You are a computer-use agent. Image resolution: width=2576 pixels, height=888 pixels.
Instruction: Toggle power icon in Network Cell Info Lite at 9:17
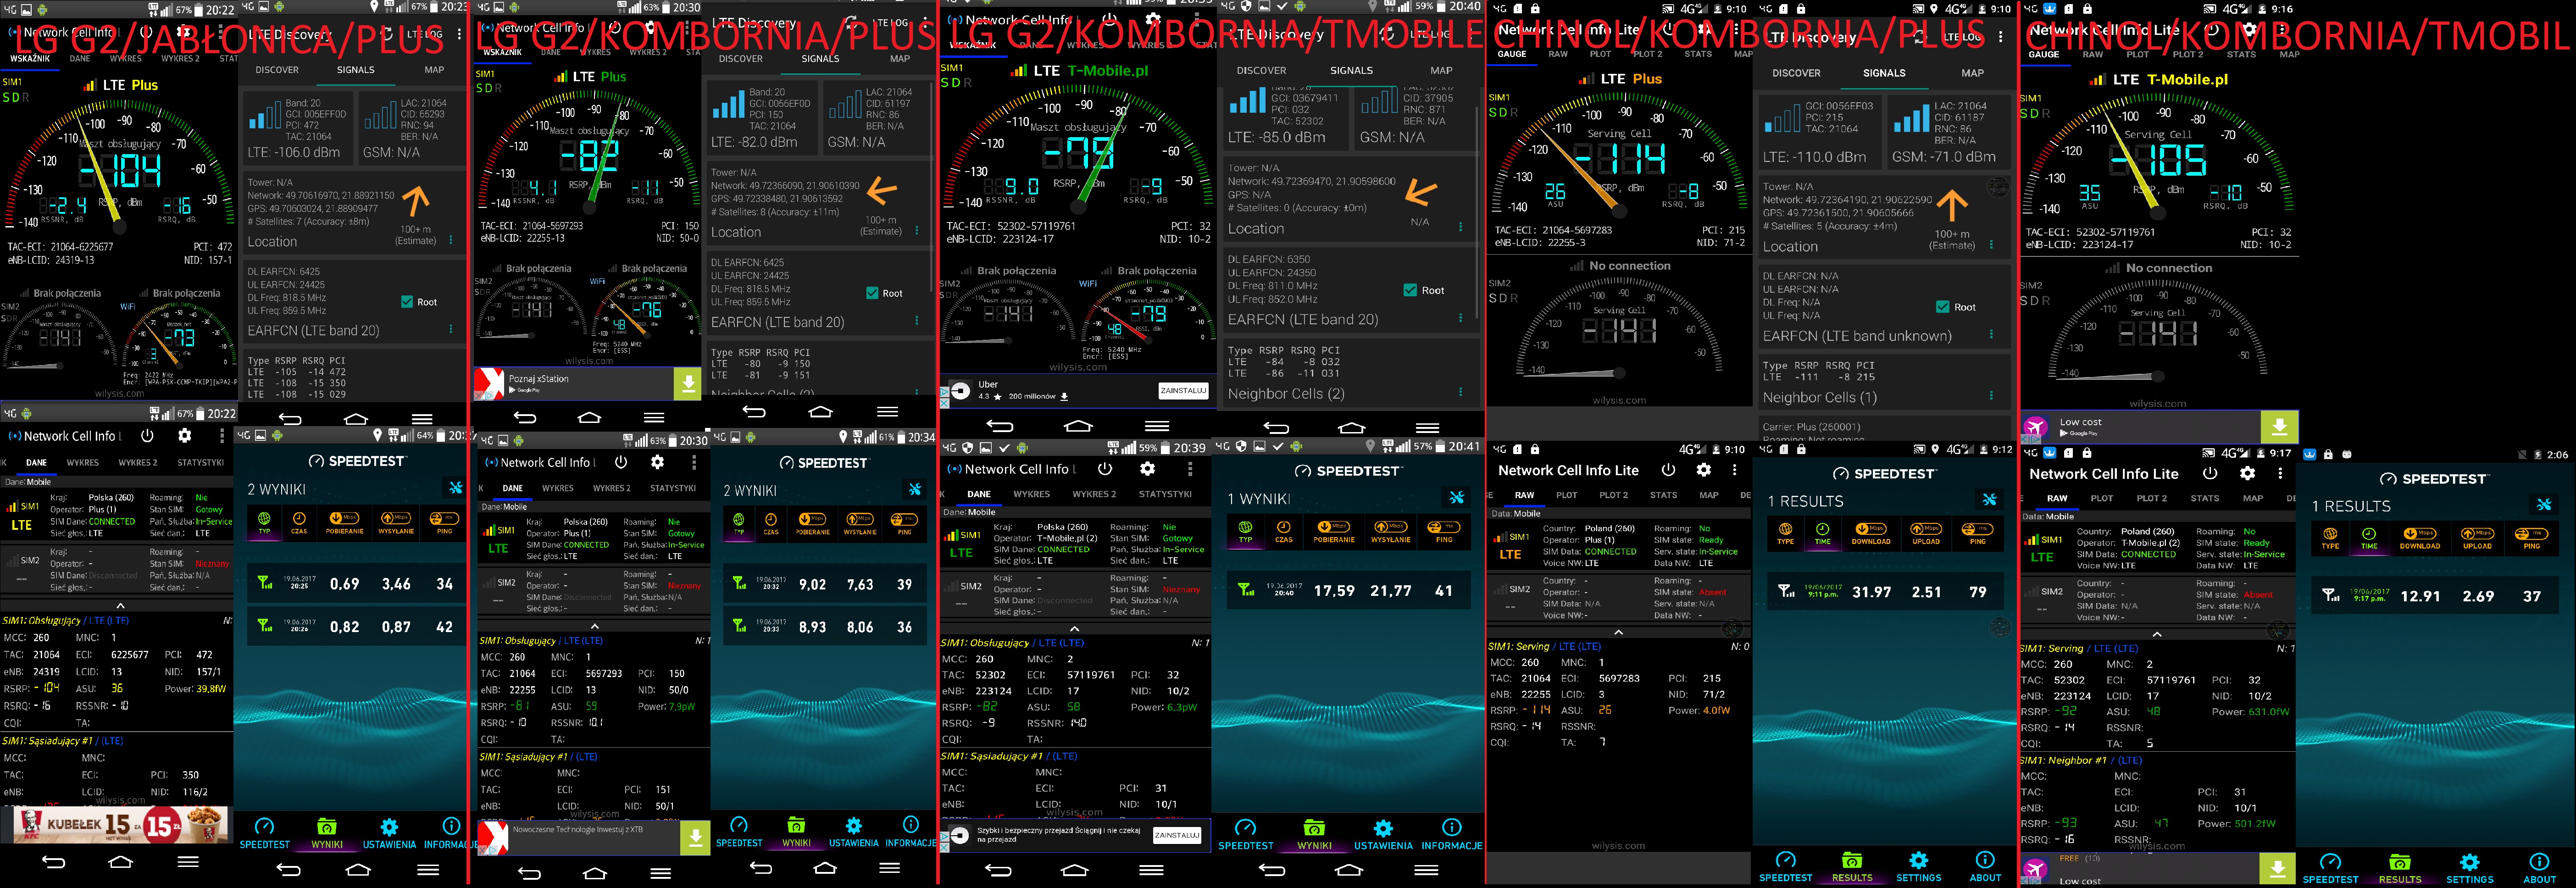[2210, 473]
